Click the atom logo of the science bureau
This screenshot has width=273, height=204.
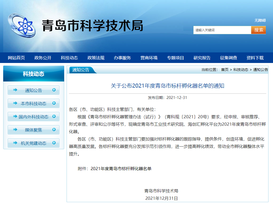[x=22, y=25]
